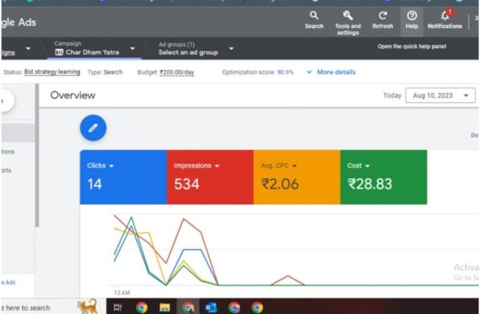Open File Explorer in taskbar
Viewport: 483px width, 314px height.
tap(164, 307)
